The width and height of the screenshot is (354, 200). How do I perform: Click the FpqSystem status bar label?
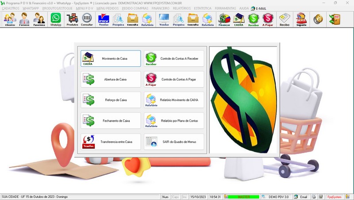(x=335, y=197)
